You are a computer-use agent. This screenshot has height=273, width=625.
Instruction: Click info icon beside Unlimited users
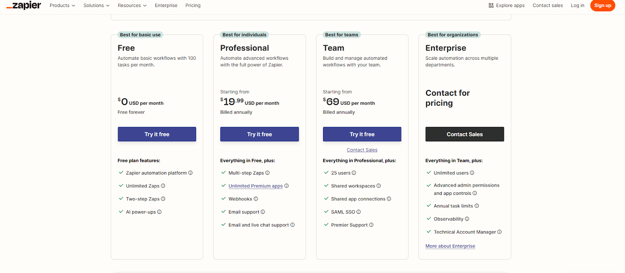(472, 173)
